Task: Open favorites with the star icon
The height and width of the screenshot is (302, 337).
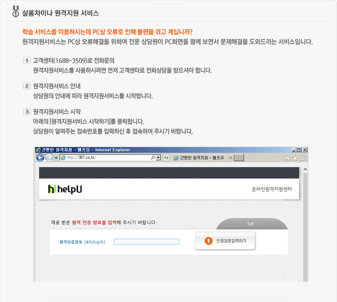Action: point(295,158)
